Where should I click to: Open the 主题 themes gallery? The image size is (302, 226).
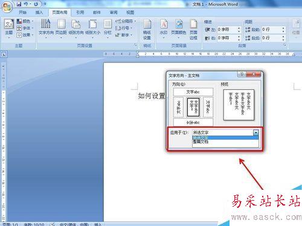tap(9, 29)
